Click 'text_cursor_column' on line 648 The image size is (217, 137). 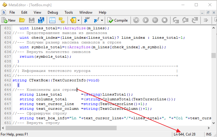click(x=57, y=109)
